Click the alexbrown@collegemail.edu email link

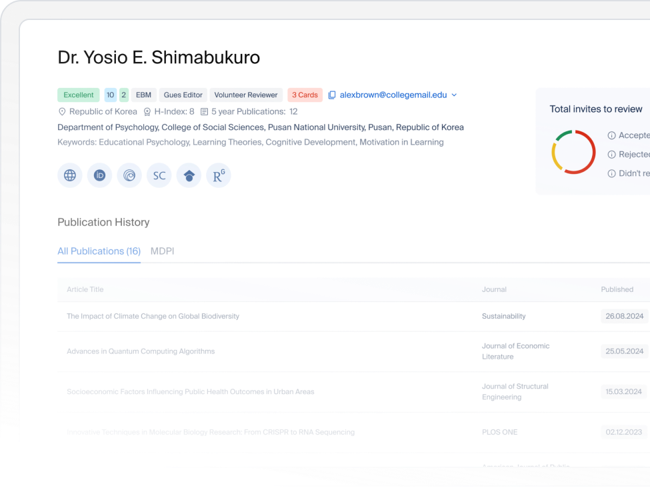coord(393,95)
